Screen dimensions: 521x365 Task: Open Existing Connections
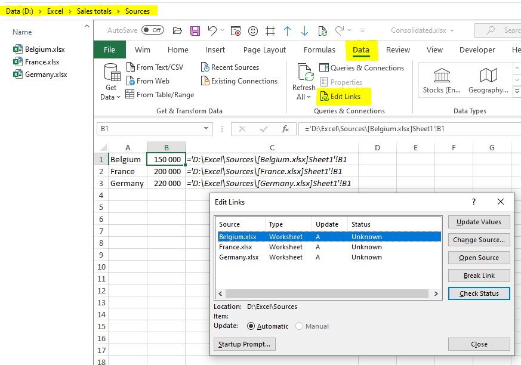tap(239, 81)
